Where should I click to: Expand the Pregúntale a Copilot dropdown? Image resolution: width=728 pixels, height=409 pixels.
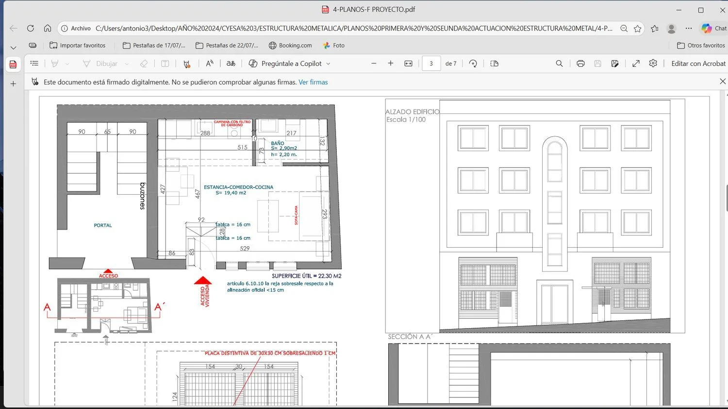click(329, 63)
